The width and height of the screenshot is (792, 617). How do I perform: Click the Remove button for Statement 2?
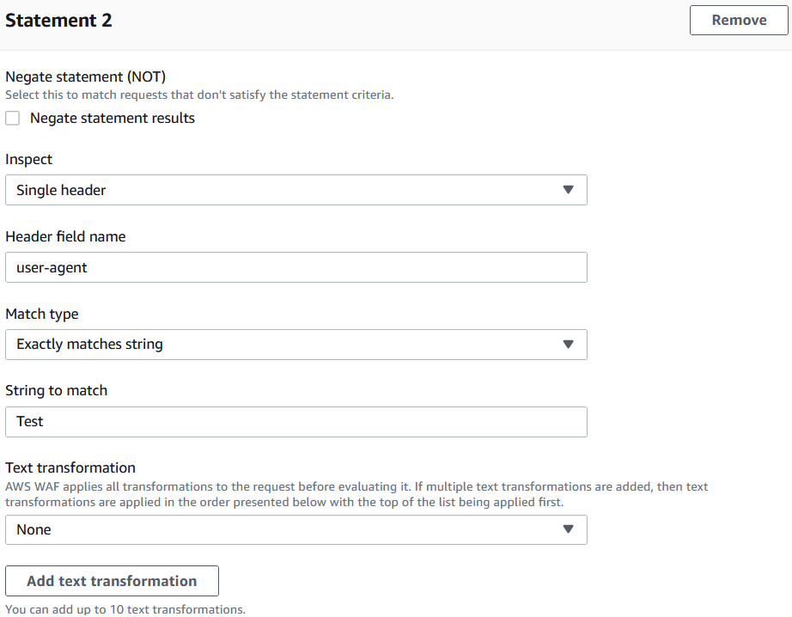739,21
